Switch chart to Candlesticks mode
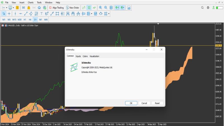The height and width of the screenshot is (126, 224). (89, 8)
